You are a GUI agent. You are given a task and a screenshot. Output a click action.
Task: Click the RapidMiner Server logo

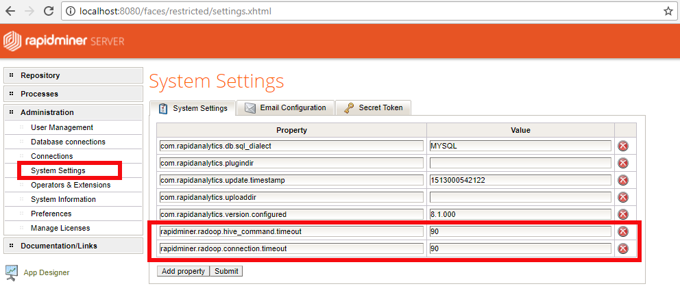coord(64,41)
